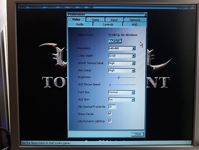
Task: Open the Multiplayer menu
Action: point(36,7)
